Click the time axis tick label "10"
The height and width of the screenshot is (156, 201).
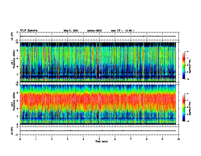[x=178, y=139]
